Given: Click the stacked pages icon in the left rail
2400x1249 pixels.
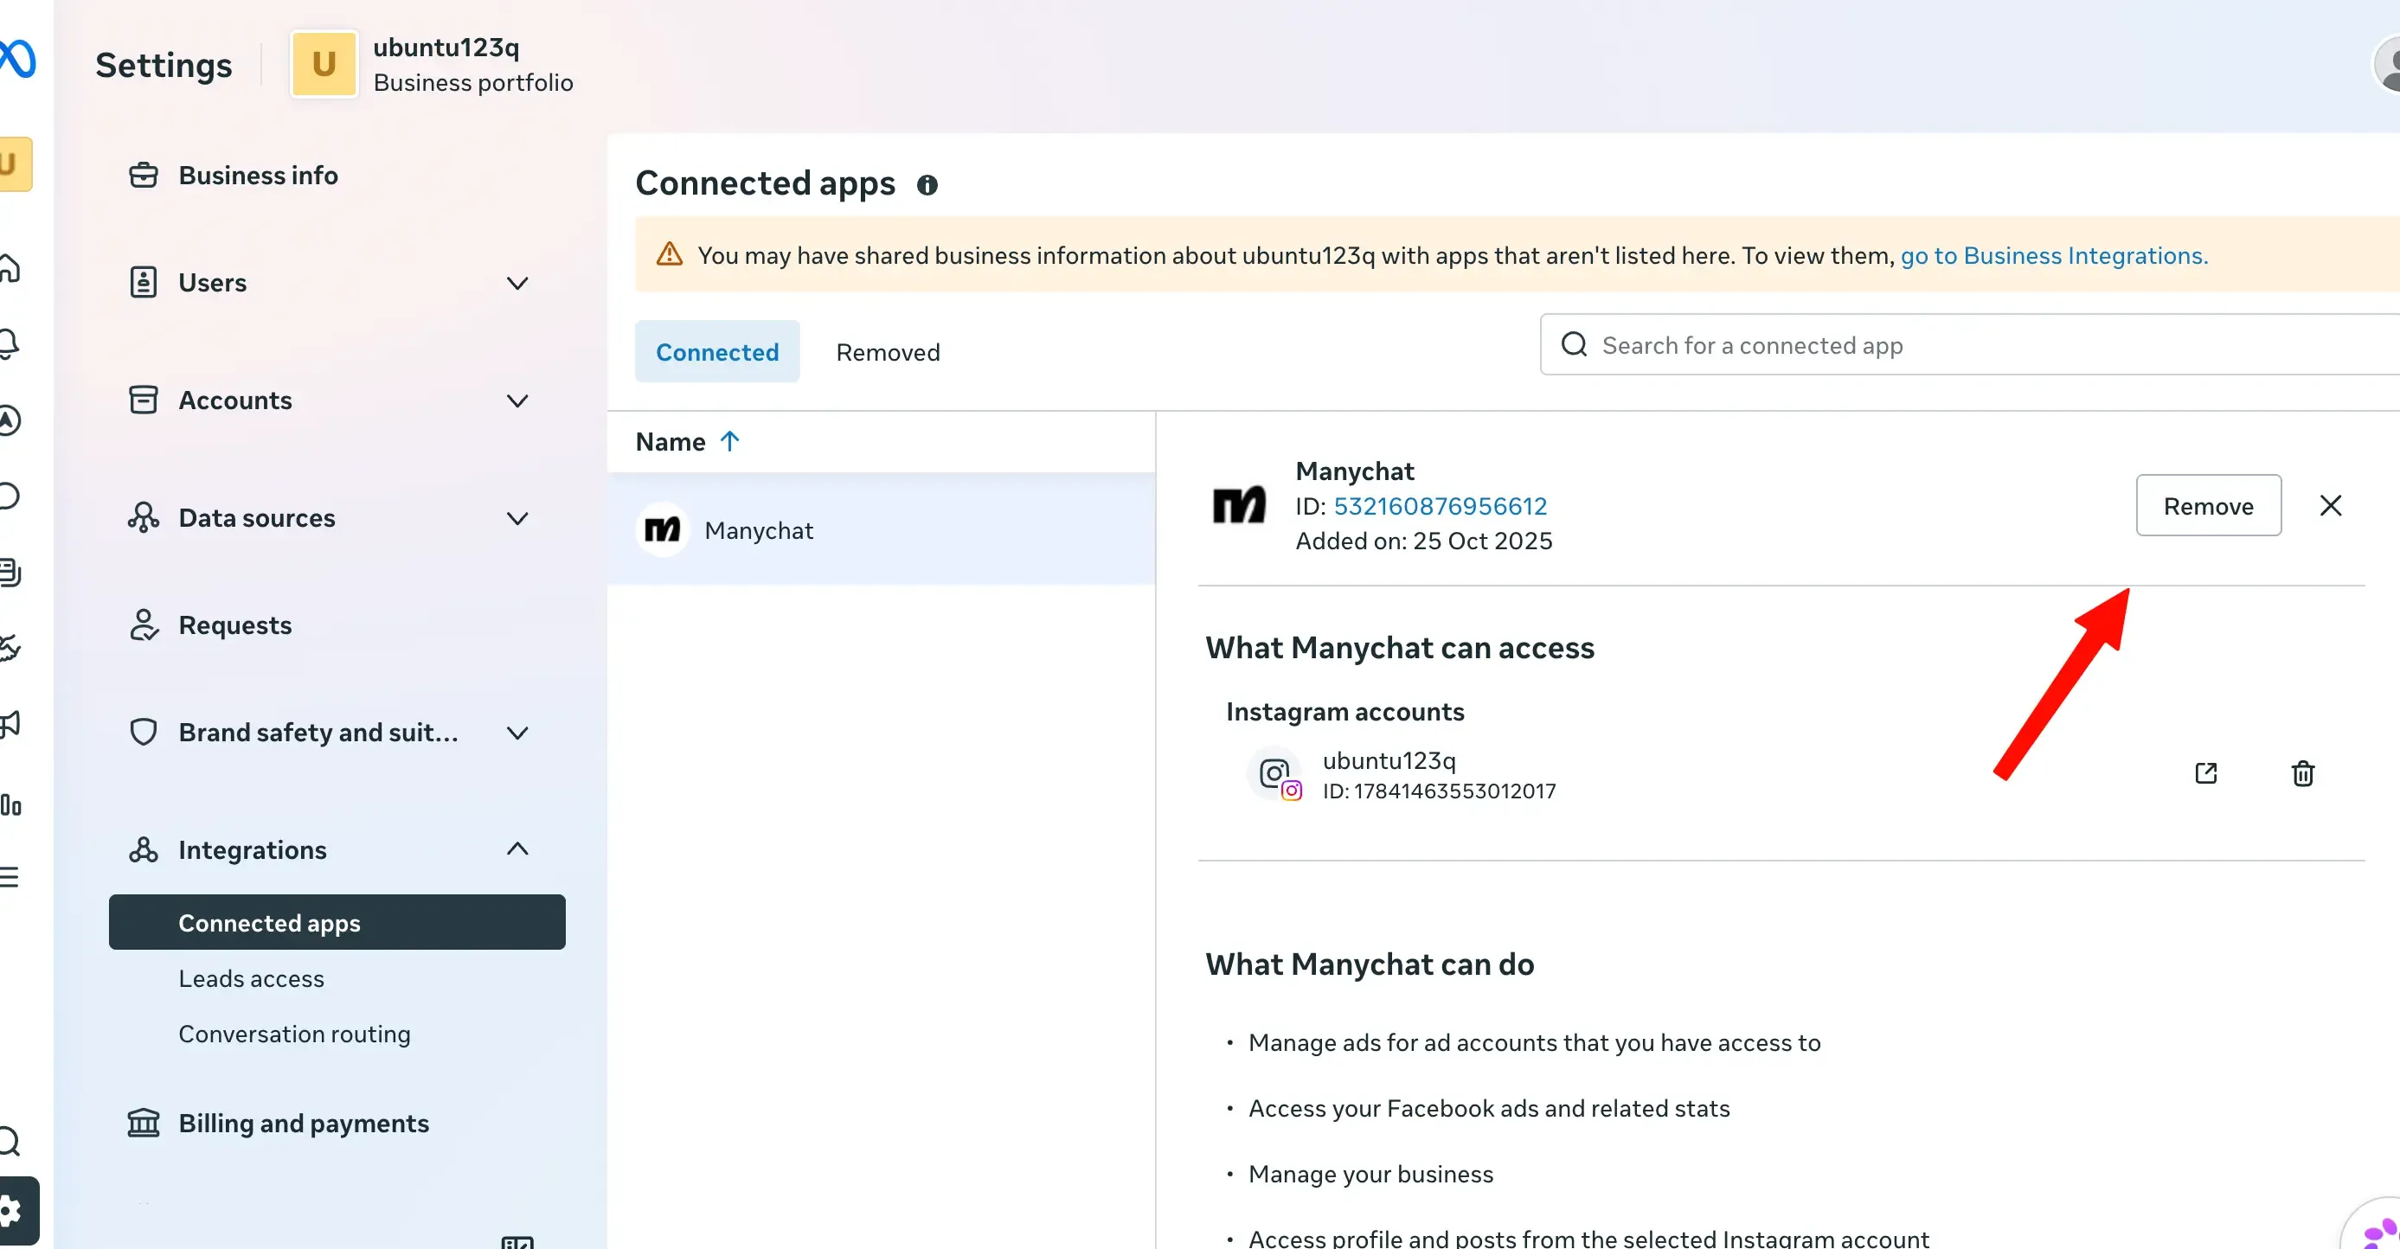Looking at the screenshot, I should click(10, 572).
